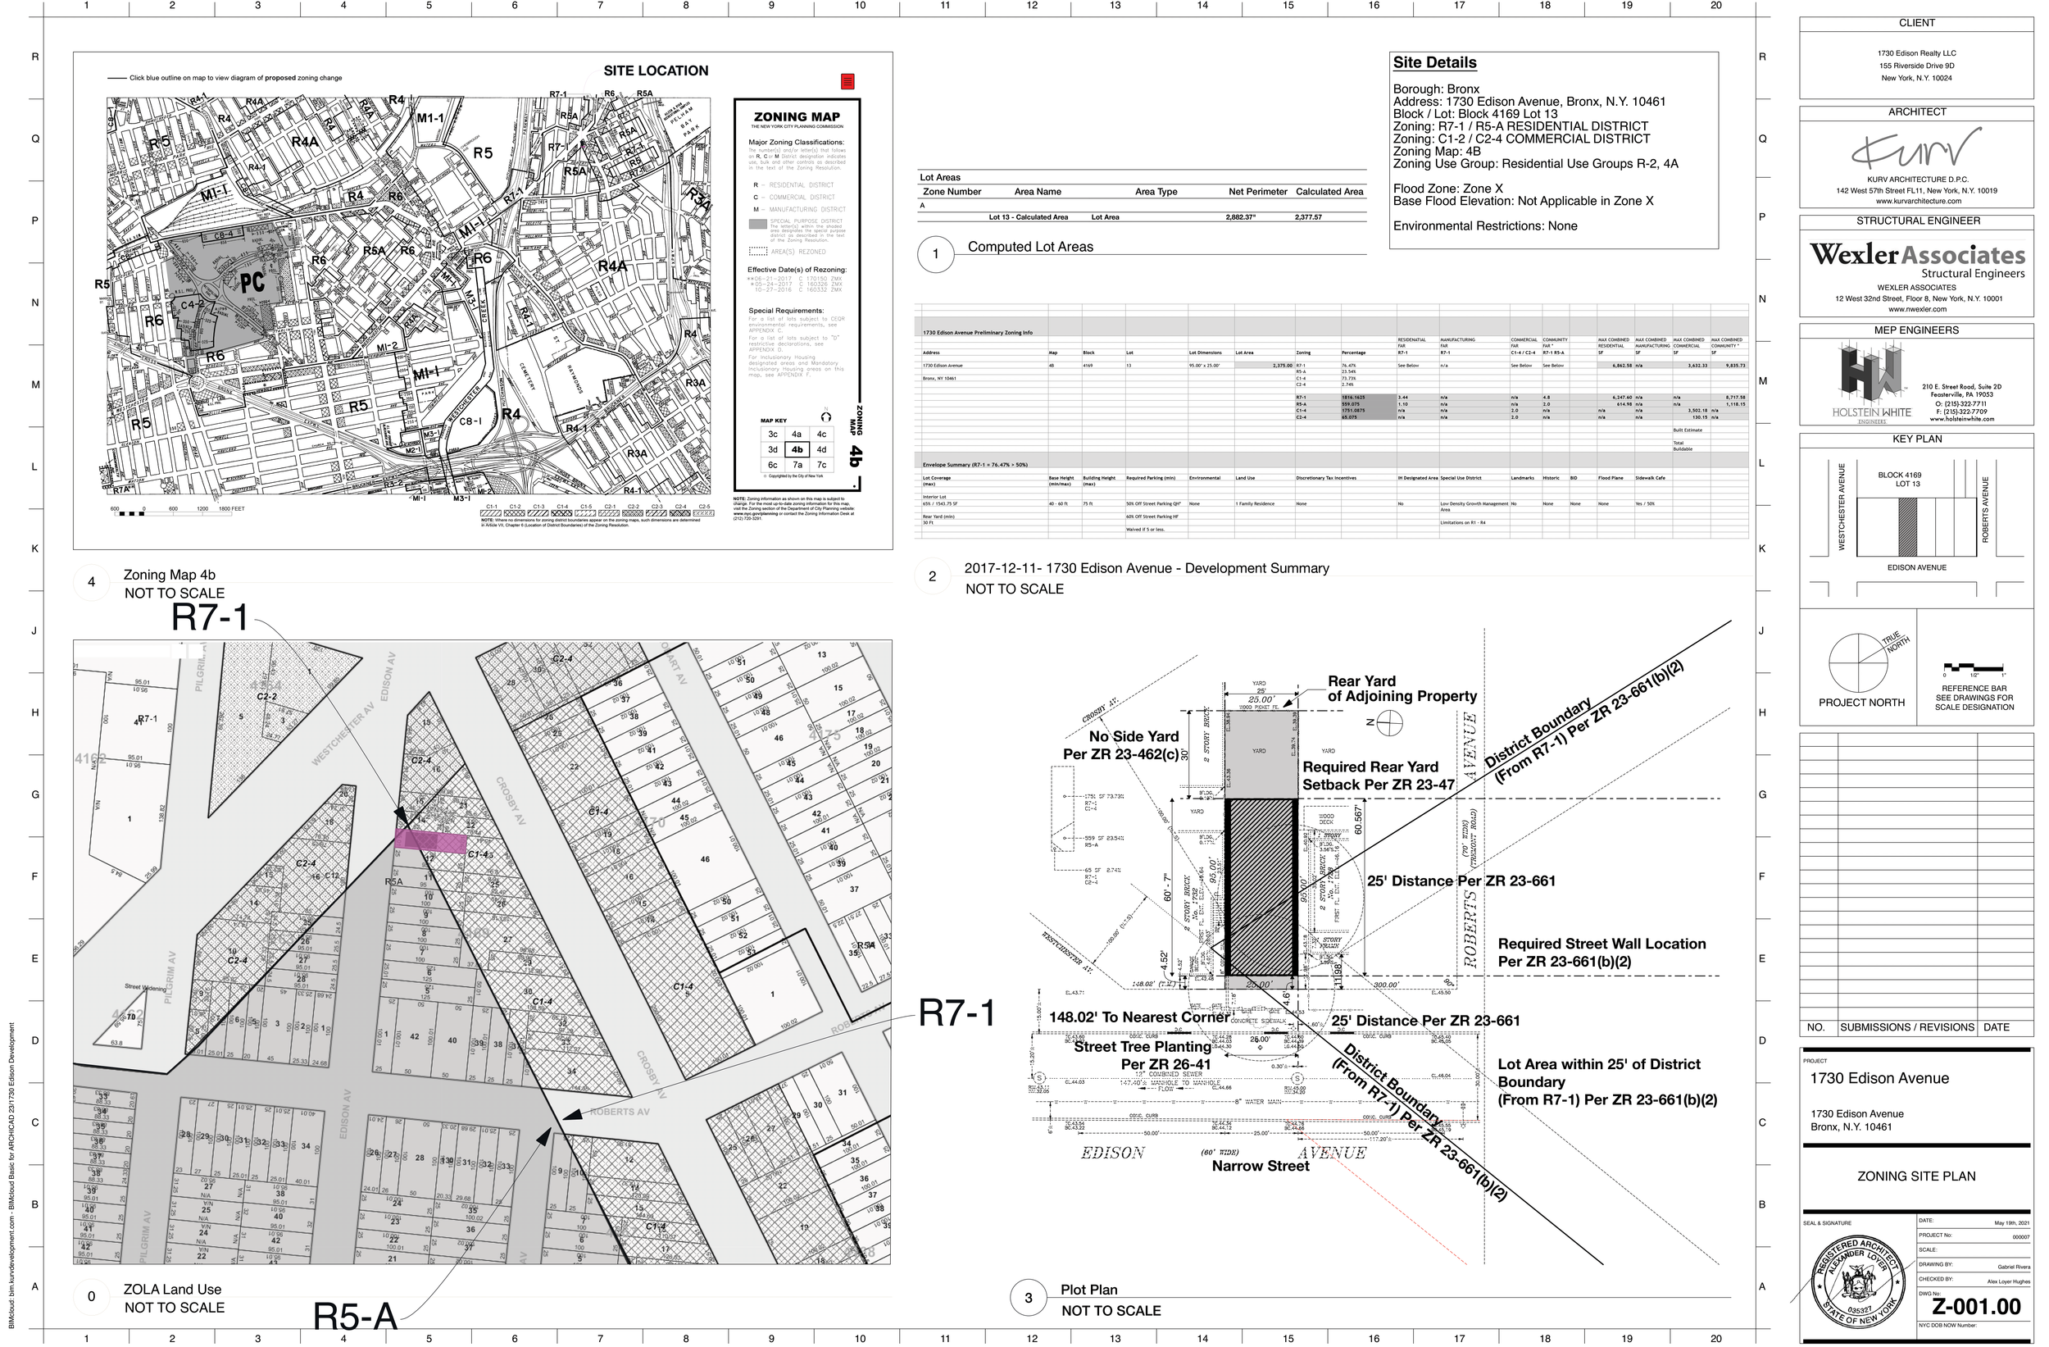Click the C2-5 hatch swatch in overlay legend
2049x1347 pixels.
click(703, 512)
